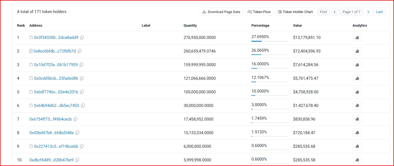The image size is (394, 166).
Task: Open address 0xbdf7746c…03e4e201b
Action: click(56, 92)
